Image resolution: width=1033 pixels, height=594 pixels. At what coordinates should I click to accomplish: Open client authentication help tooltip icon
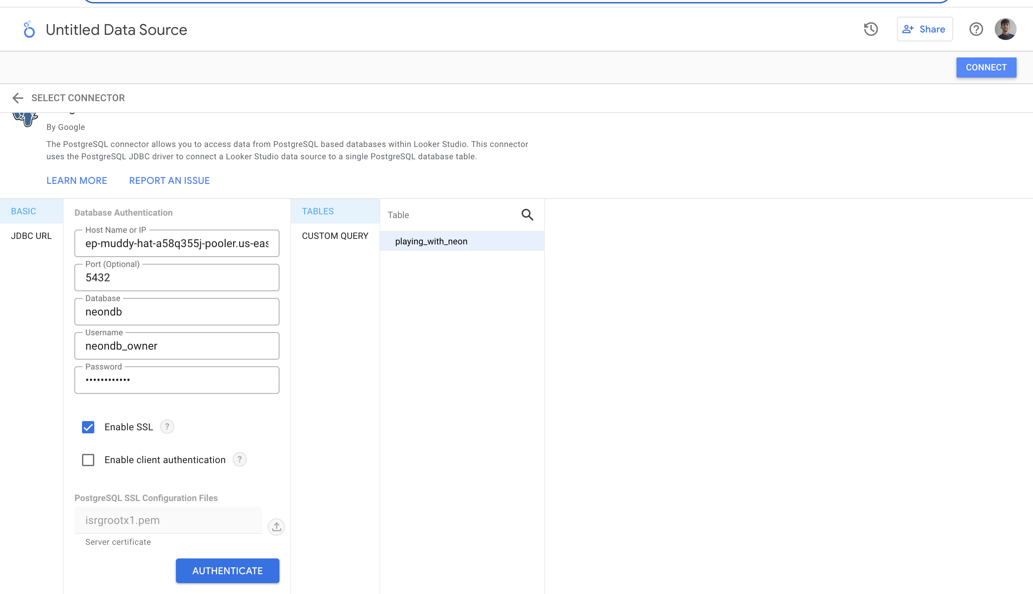[240, 459]
